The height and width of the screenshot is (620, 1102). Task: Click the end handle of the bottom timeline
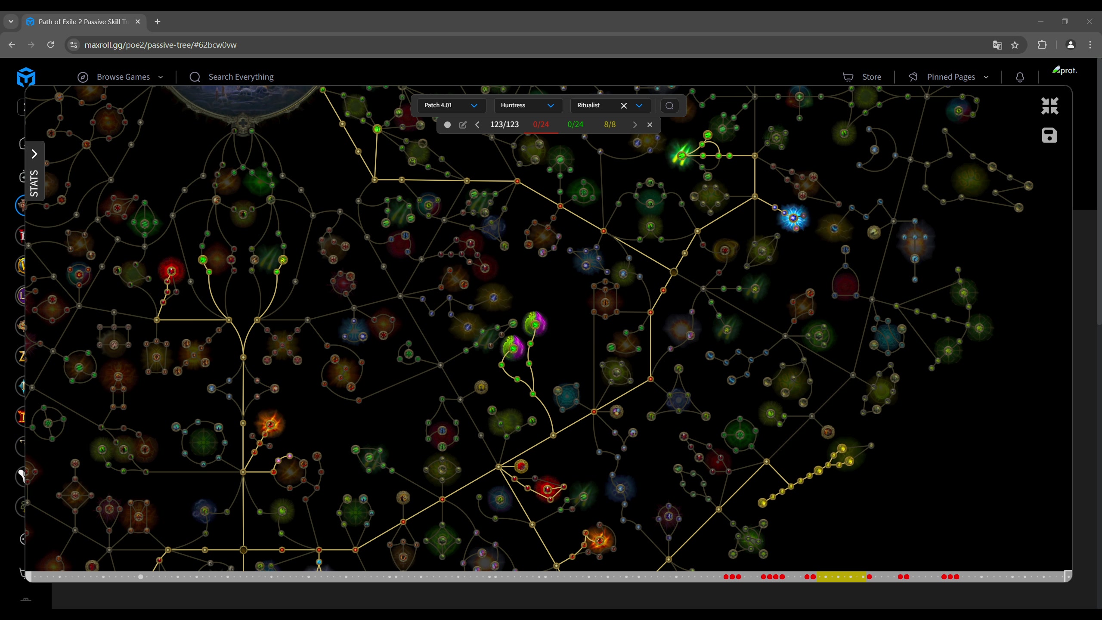click(1068, 577)
